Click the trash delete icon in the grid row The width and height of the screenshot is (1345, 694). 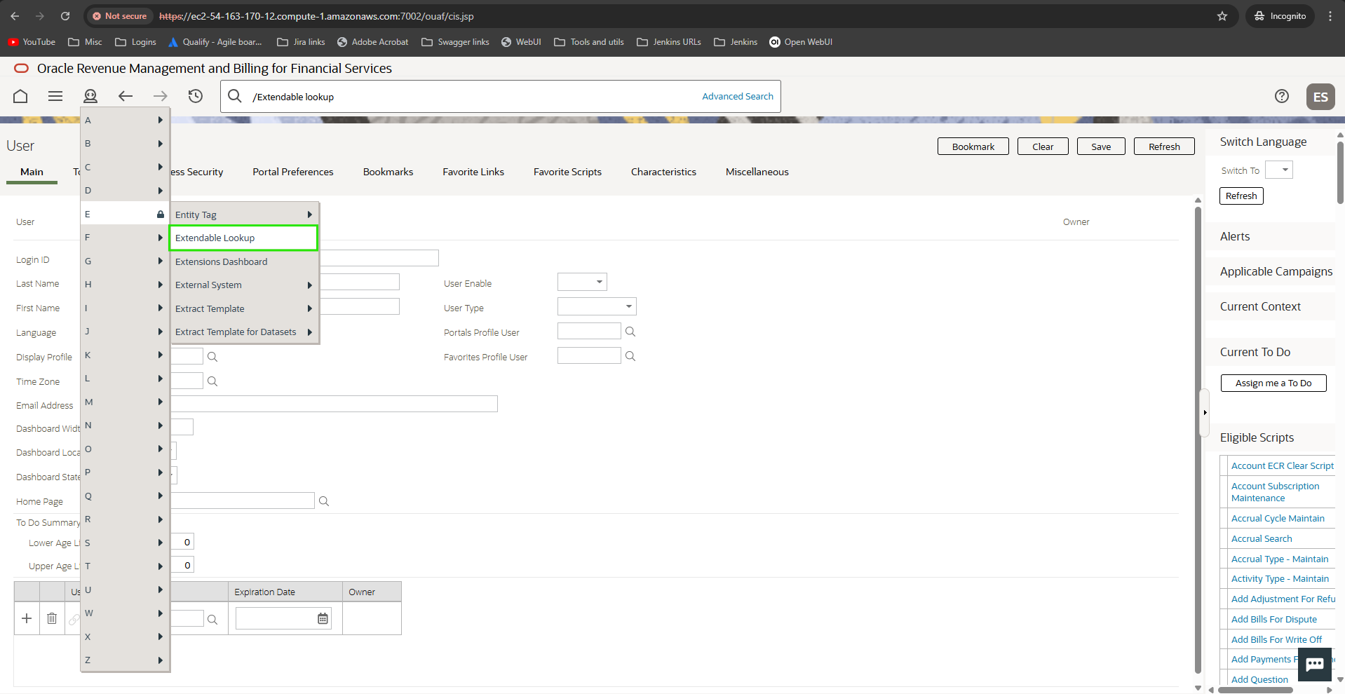52,618
